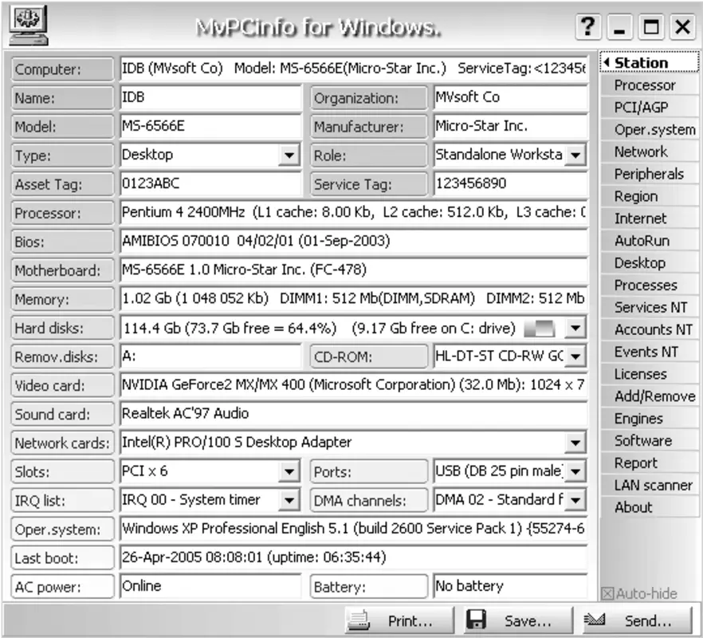Click the Hard disks: label button
This screenshot has width=703, height=638.
(62, 329)
